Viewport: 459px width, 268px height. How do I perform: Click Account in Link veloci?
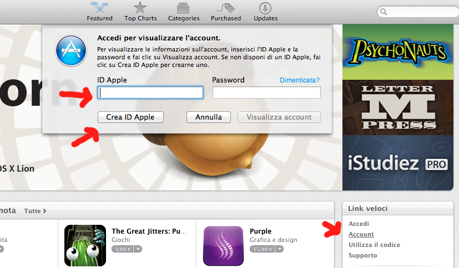click(361, 234)
